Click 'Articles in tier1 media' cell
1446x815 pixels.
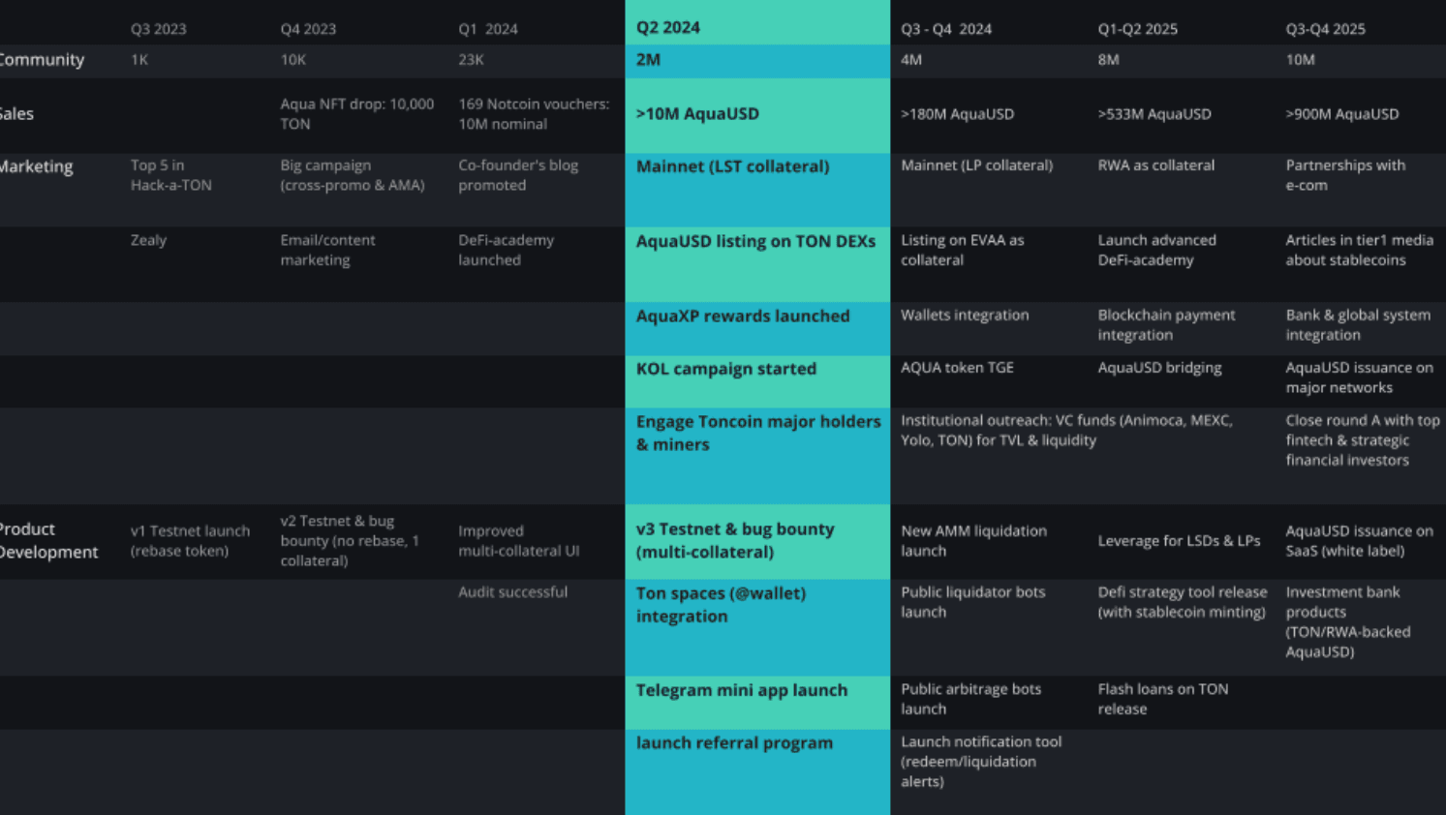(1359, 250)
